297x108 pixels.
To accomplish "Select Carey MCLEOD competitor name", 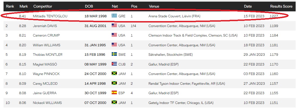I will tap(45, 84).
